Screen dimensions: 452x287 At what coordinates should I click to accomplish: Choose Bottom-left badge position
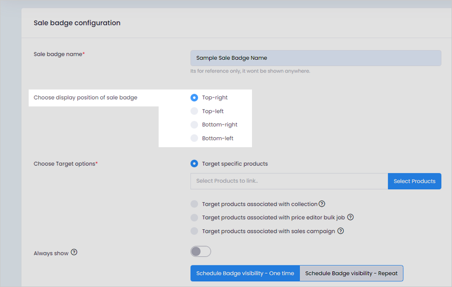(x=194, y=138)
